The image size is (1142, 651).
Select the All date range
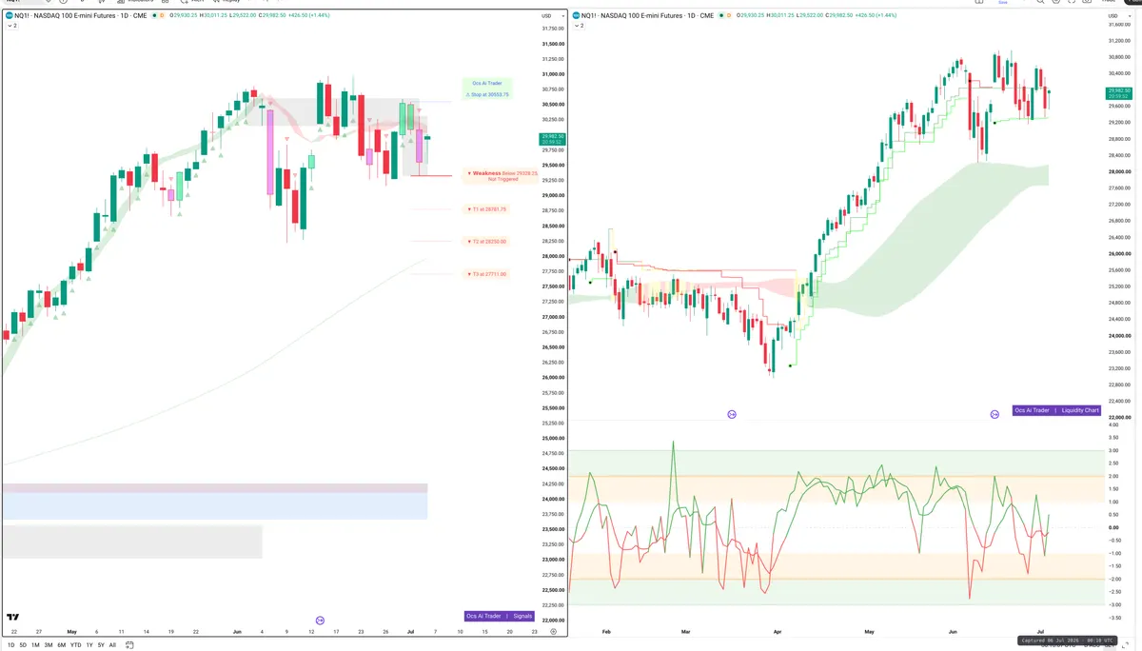112,644
